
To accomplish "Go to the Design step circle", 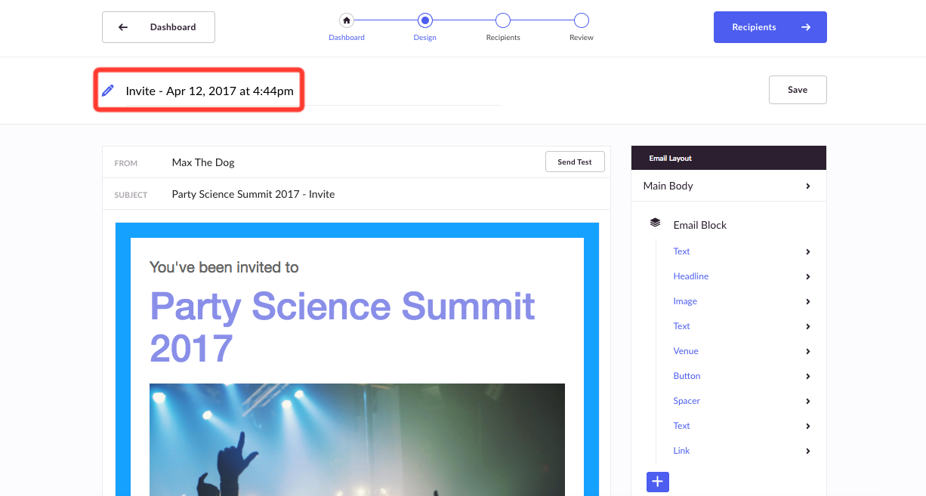I will click(424, 20).
